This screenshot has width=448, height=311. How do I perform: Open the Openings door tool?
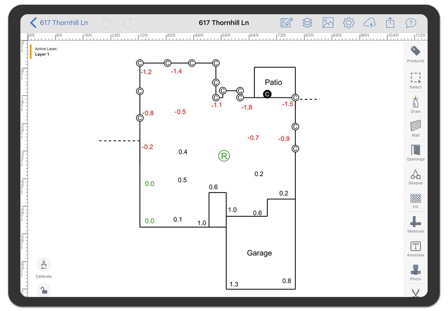(415, 152)
